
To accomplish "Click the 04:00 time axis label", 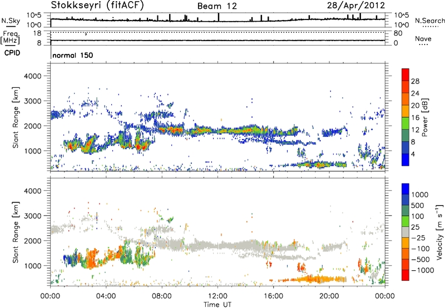I will (x=106, y=296).
